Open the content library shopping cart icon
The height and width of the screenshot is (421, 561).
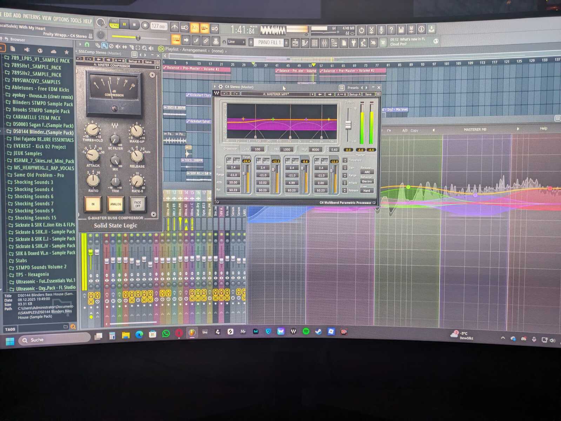pos(383,43)
